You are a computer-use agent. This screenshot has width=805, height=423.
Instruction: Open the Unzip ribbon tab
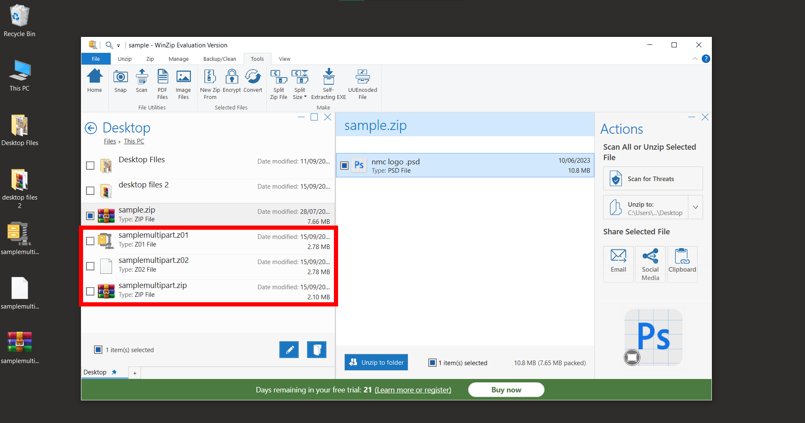click(x=124, y=59)
